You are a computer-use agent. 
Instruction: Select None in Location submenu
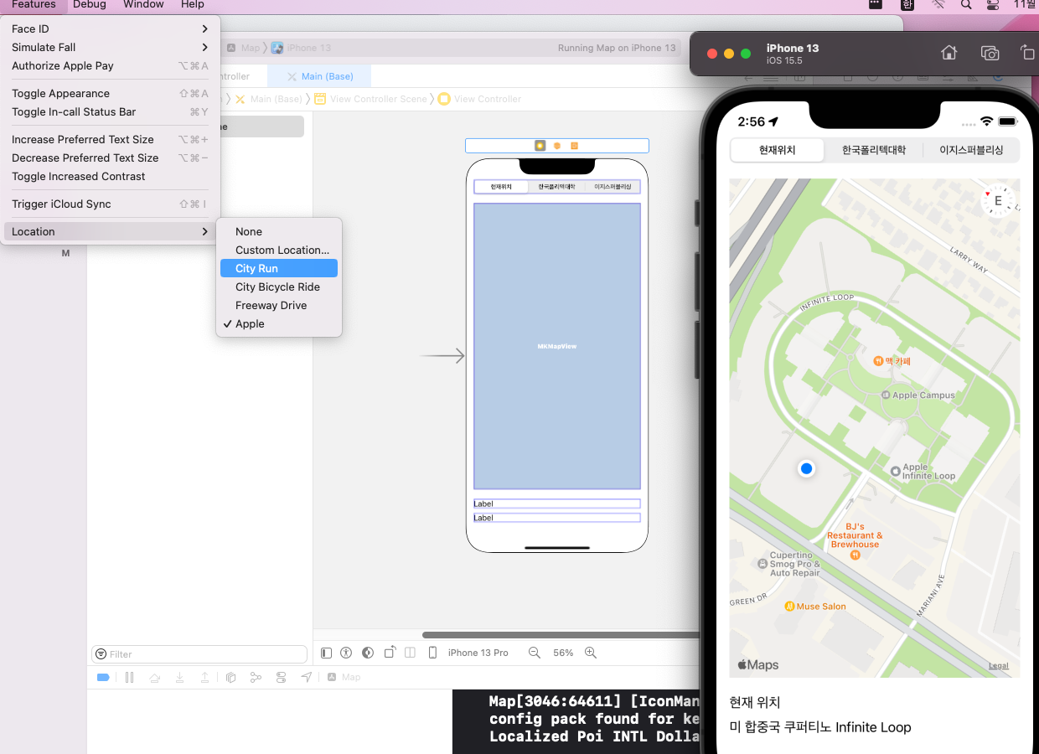coord(279,231)
